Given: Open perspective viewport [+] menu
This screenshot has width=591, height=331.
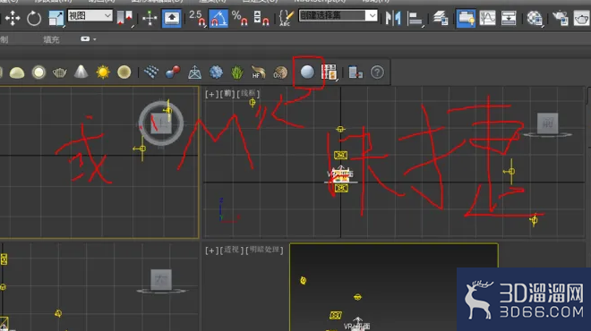Looking at the screenshot, I should click(211, 250).
